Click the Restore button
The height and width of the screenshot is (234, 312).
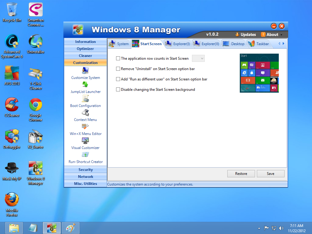241,173
